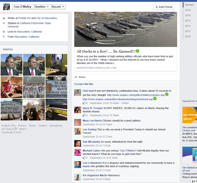The width and height of the screenshot is (197, 183).
Task: Click Tom O'Malley mention in Latner comment
Action: 127,151
